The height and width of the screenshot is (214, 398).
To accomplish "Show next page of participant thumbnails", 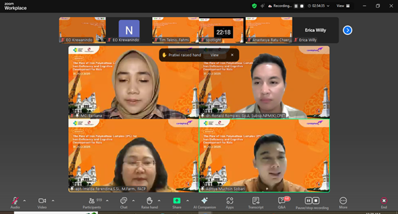I will click(348, 30).
